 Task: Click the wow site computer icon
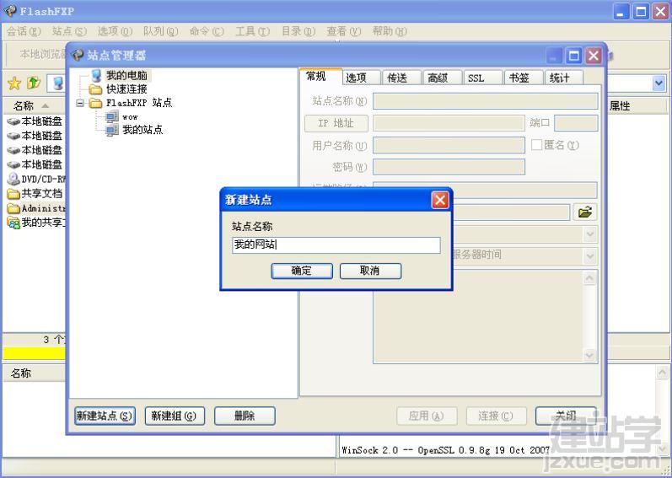pyautogui.click(x=112, y=116)
